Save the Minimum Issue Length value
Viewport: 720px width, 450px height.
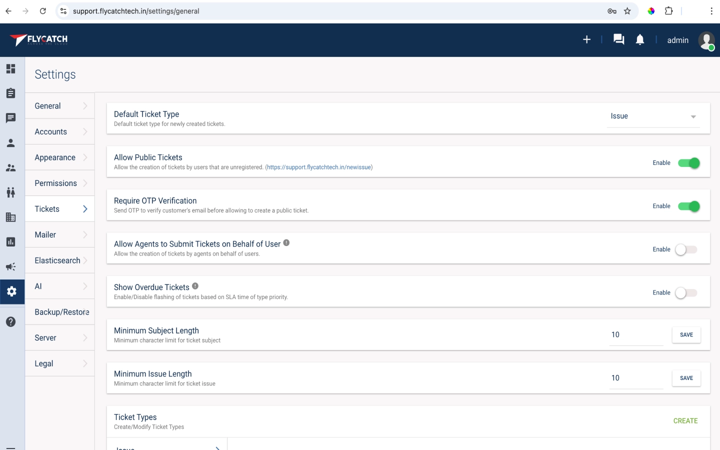(x=686, y=378)
